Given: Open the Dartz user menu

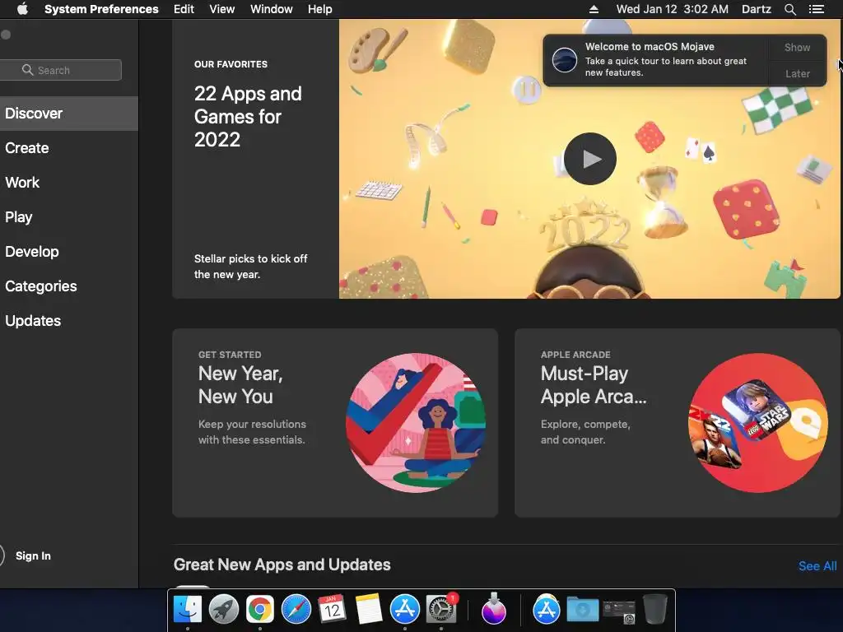Looking at the screenshot, I should [x=756, y=9].
